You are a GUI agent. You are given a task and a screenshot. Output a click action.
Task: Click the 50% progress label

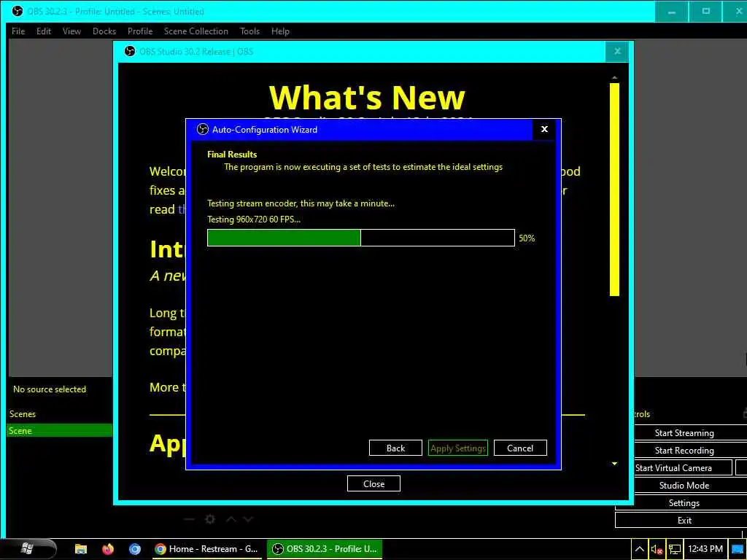(527, 238)
